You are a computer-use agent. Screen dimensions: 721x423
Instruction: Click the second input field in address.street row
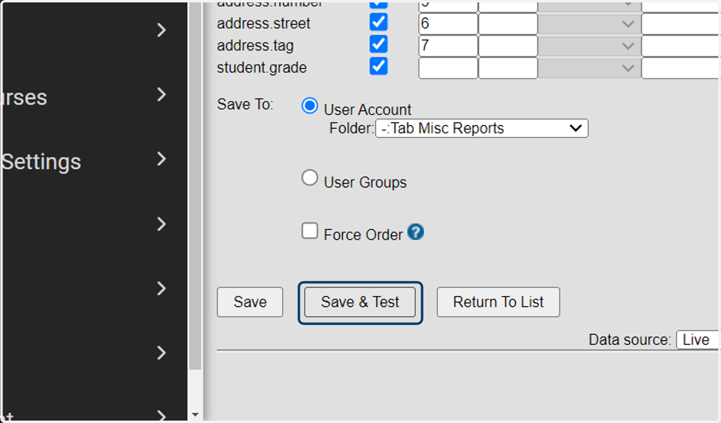[508, 24]
